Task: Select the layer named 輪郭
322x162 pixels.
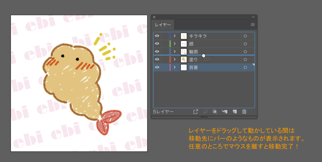Action: point(194,51)
